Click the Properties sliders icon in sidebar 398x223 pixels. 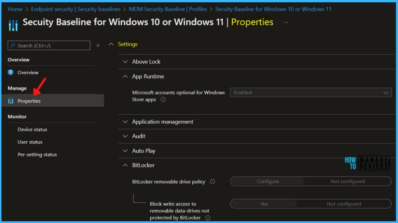(x=10, y=101)
